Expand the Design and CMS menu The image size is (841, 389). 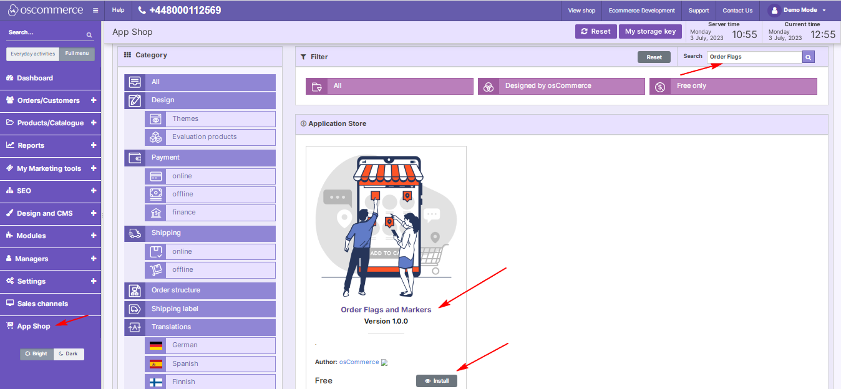pyautogui.click(x=94, y=213)
